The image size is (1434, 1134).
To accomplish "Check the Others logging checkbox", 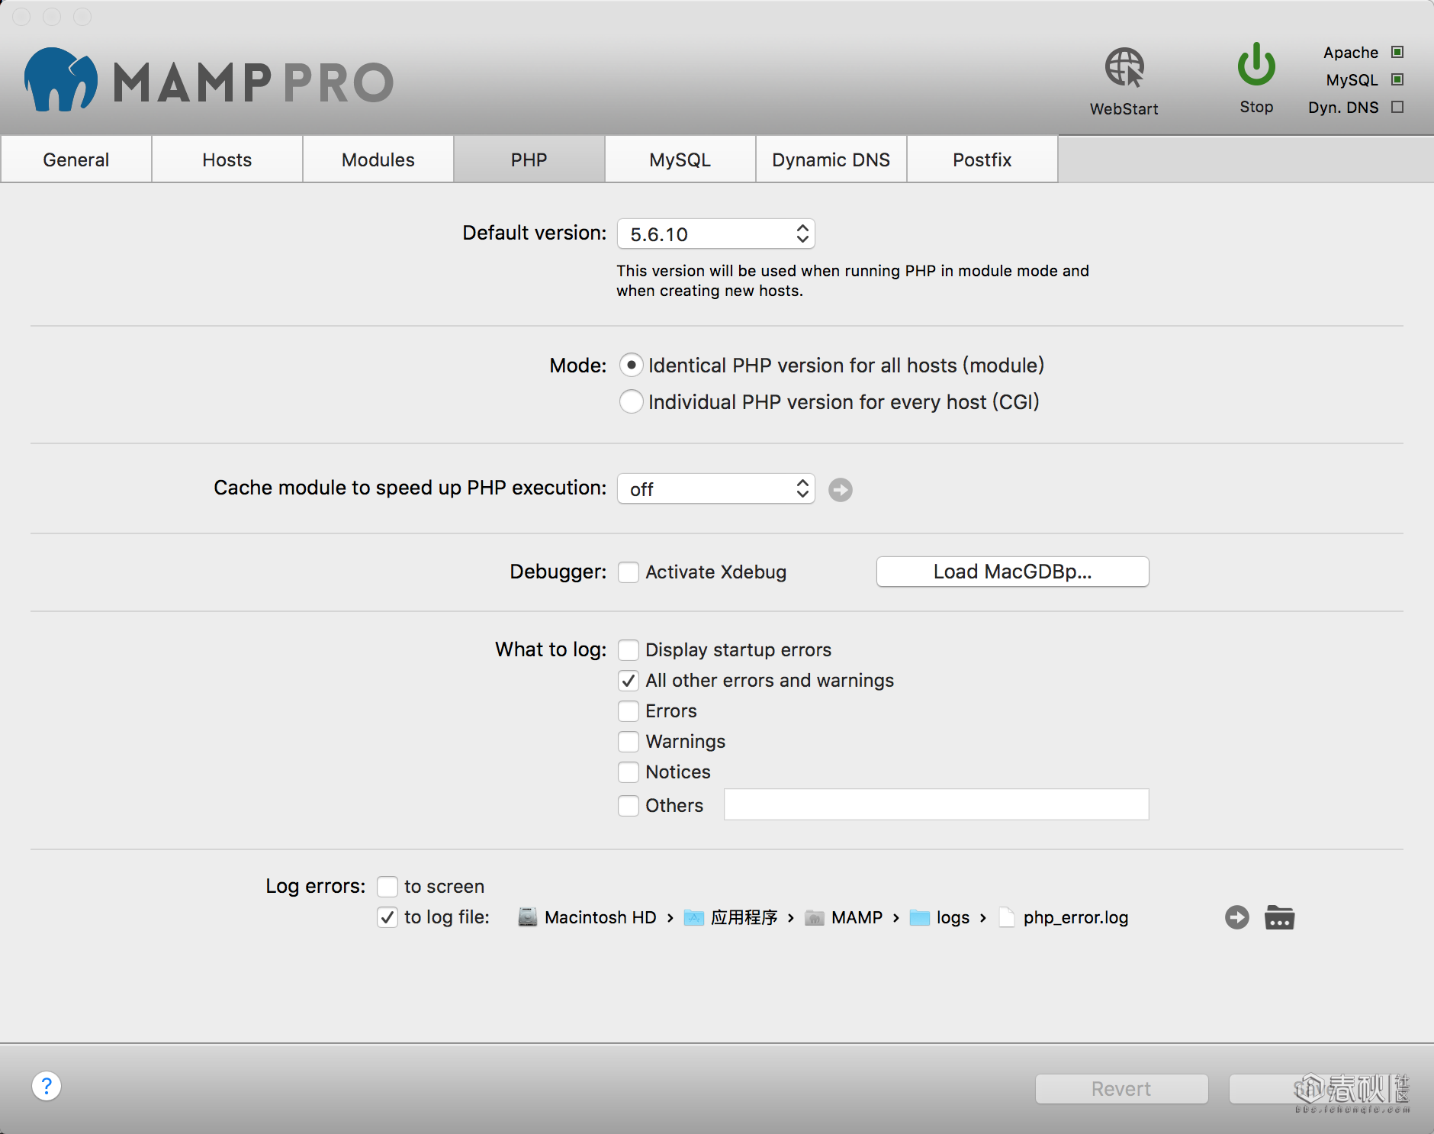I will tap(629, 806).
